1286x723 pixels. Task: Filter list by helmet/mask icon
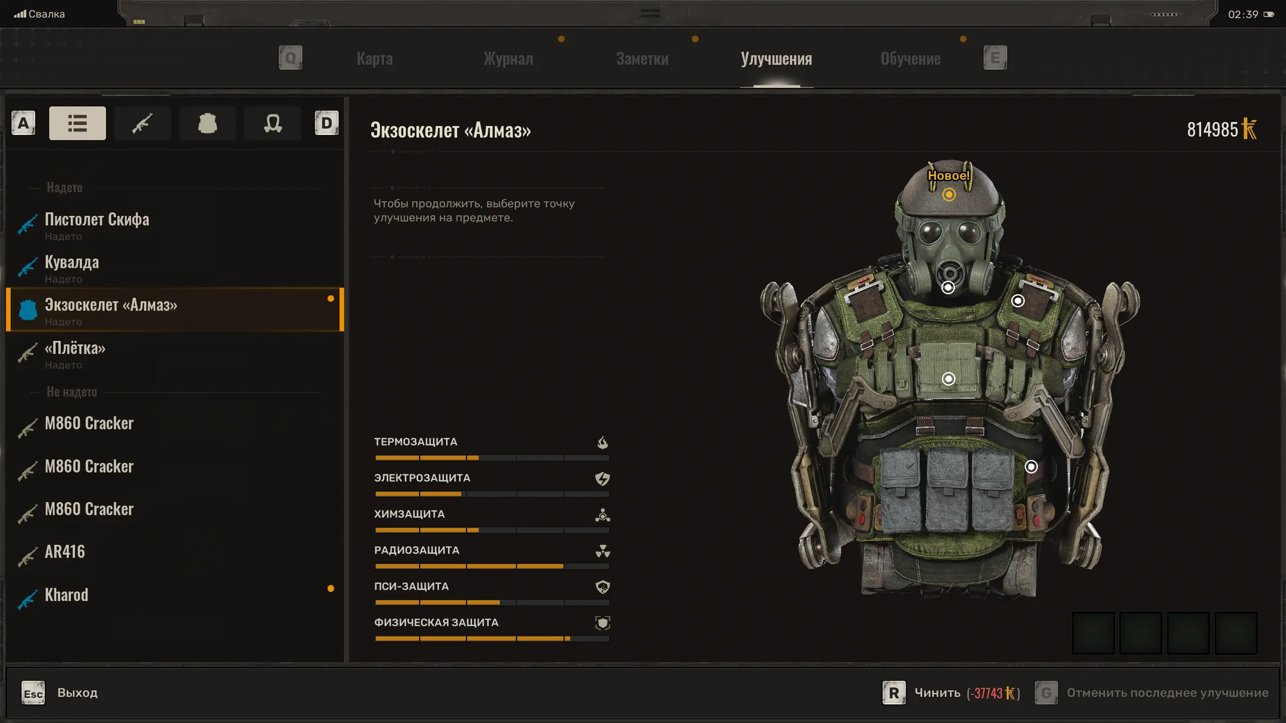click(x=273, y=123)
